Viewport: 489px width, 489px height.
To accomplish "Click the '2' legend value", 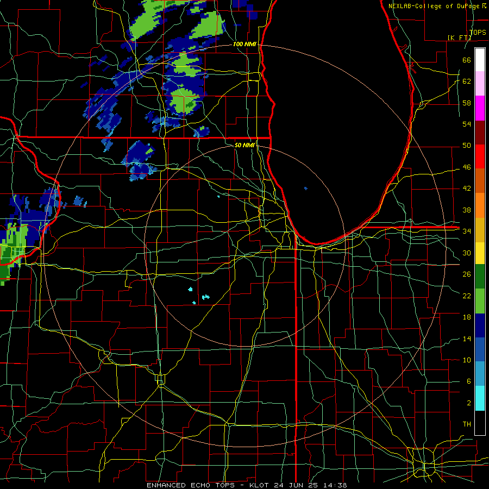I will point(468,403).
